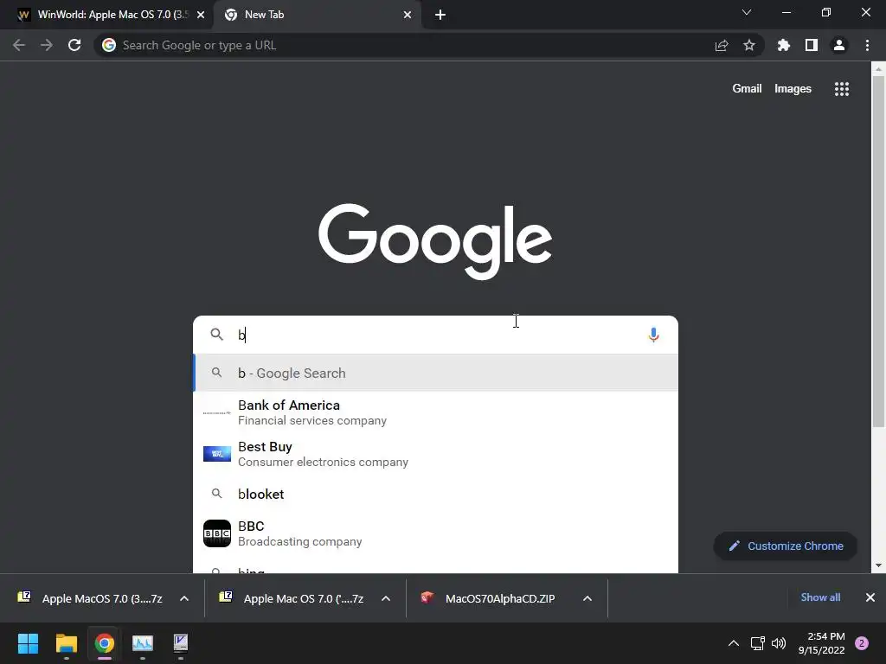Open the monitor graph app in taskbar
The image size is (886, 664).
[143, 643]
